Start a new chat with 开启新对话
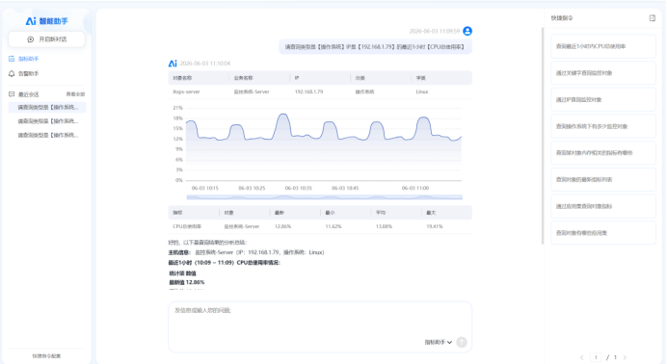 click(46, 39)
